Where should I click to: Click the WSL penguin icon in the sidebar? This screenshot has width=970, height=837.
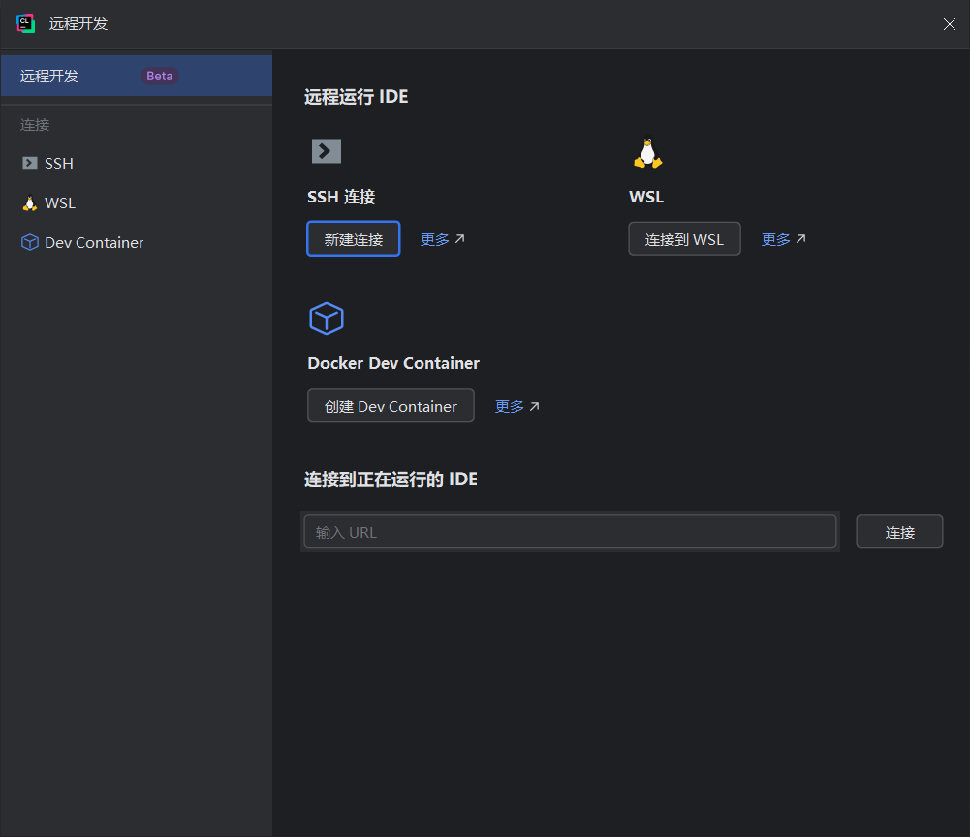click(x=30, y=202)
